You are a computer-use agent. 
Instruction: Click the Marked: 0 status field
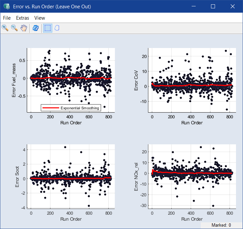click(x=221, y=225)
